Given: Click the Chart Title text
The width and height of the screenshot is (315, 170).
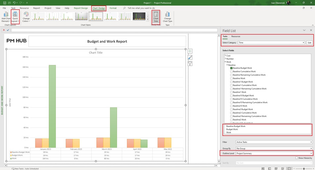Looking at the screenshot, I should 95,53.
